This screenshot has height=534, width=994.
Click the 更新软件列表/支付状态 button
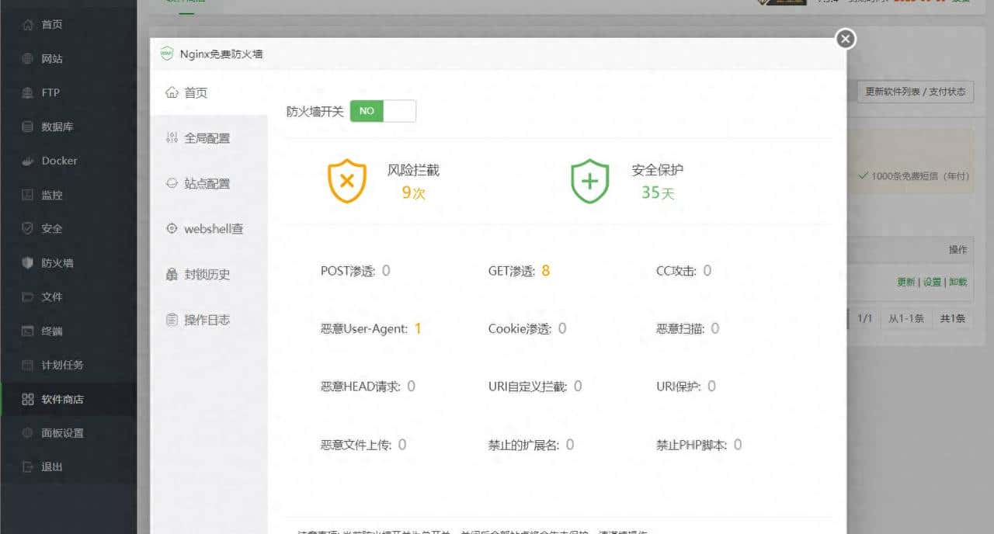pos(914,92)
